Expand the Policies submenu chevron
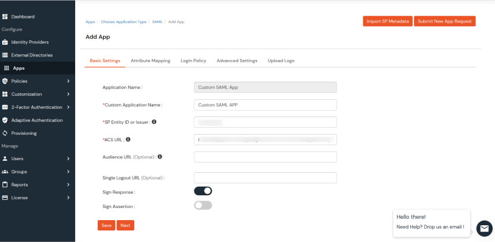 [x=68, y=81]
